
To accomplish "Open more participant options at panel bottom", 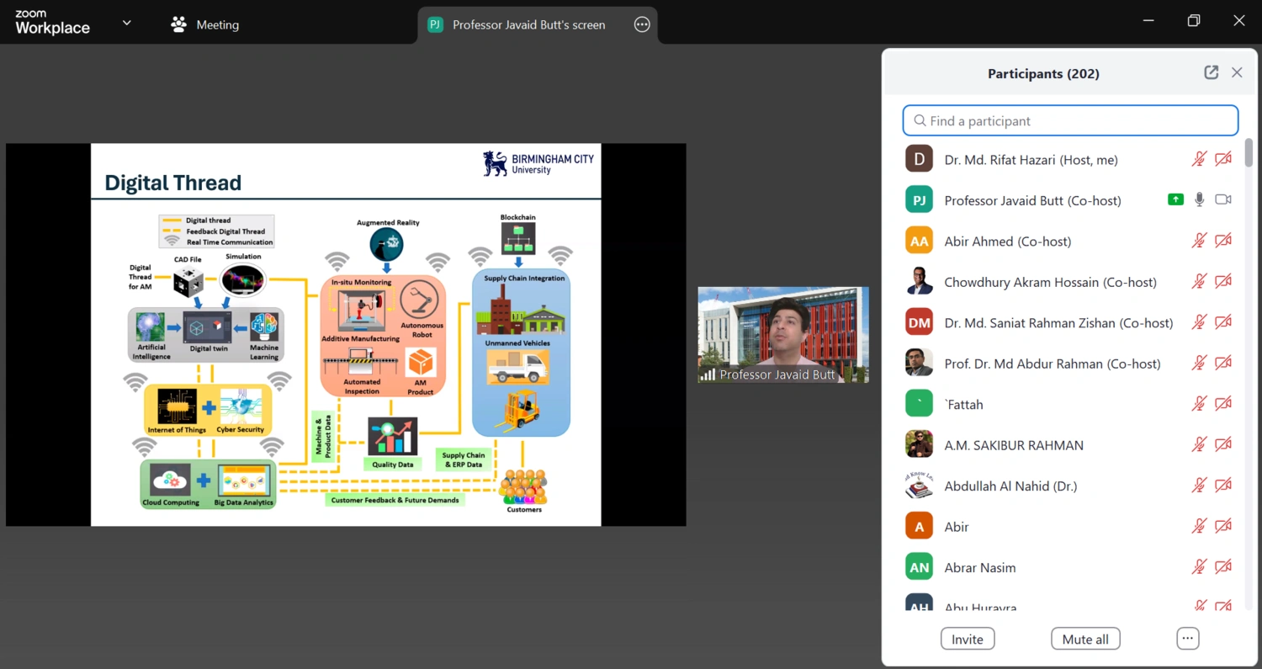I will point(1187,639).
